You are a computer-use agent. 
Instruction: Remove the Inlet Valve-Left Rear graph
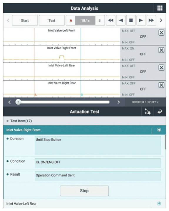pos(161,68)
